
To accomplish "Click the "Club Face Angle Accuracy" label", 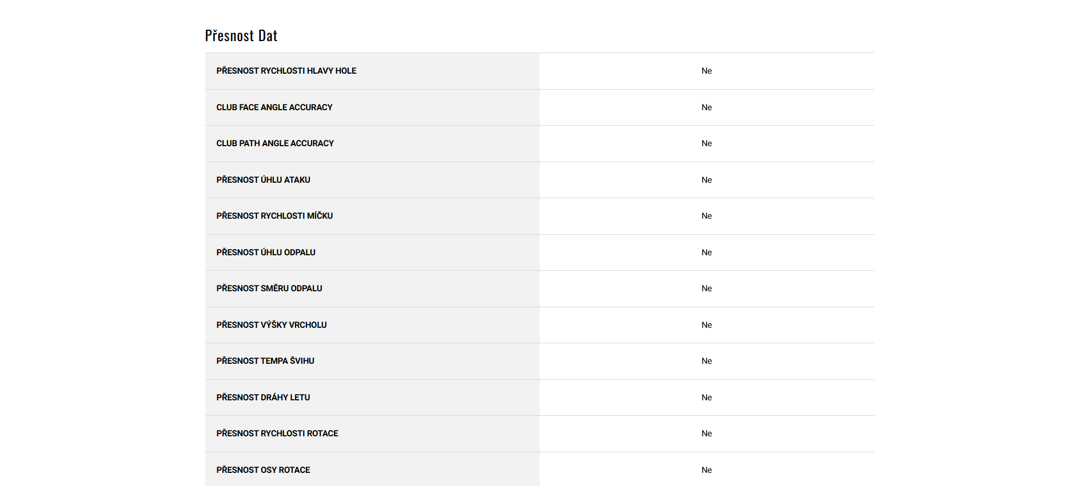I will 274,107.
